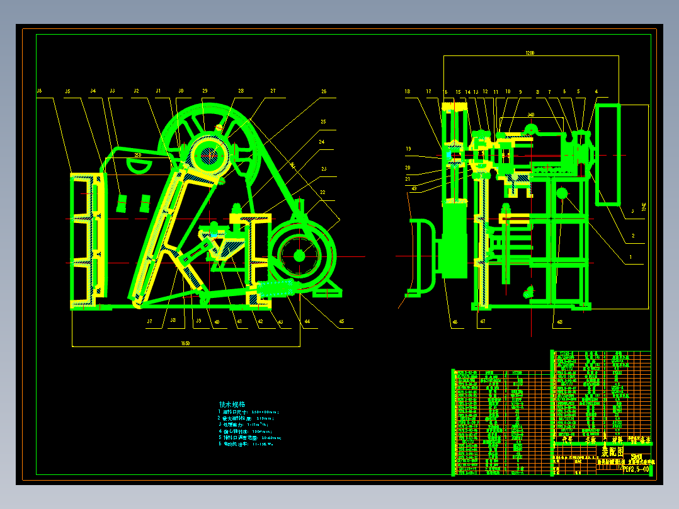Screen dimensions: 679x509
Task: Click part callout number 26
Action: pos(324,91)
